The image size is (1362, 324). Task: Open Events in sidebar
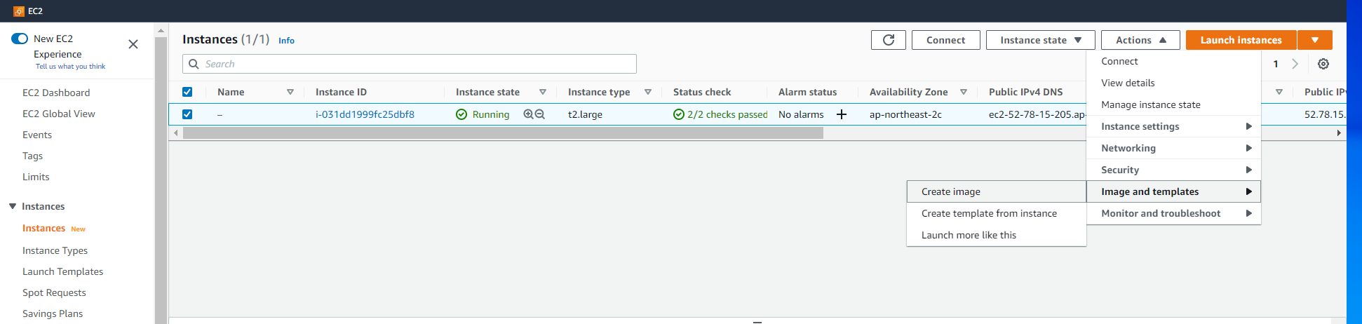click(37, 135)
